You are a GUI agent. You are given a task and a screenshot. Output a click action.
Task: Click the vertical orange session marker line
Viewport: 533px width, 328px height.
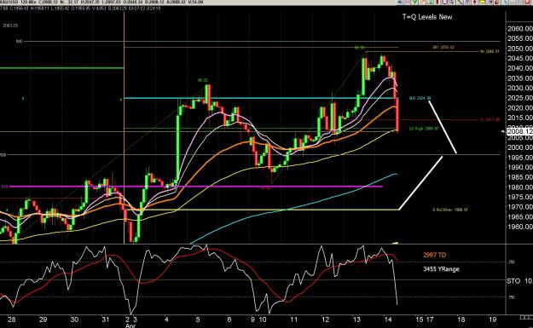click(124, 127)
